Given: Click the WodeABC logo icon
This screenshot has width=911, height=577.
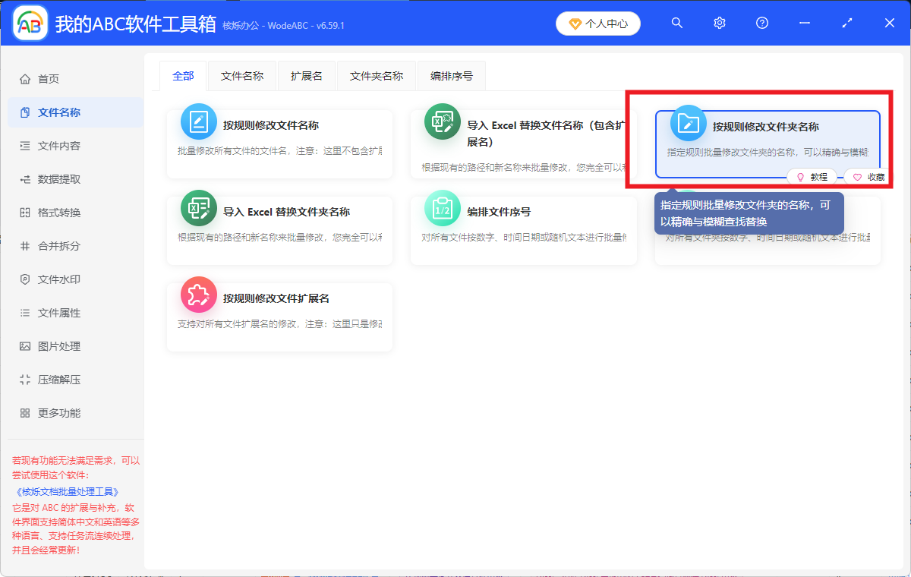Looking at the screenshot, I should (x=29, y=22).
